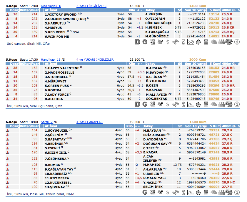This screenshot has width=247, height=202.
Task: Open the line graph icon in race 4
Action: (191, 42)
